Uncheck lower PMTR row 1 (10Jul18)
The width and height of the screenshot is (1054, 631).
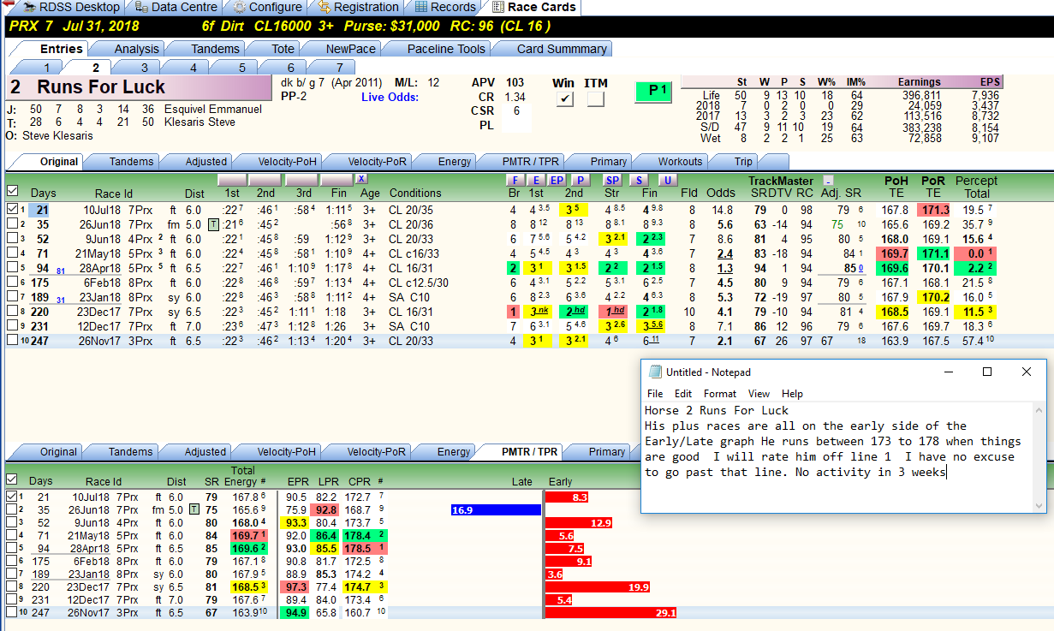click(12, 497)
